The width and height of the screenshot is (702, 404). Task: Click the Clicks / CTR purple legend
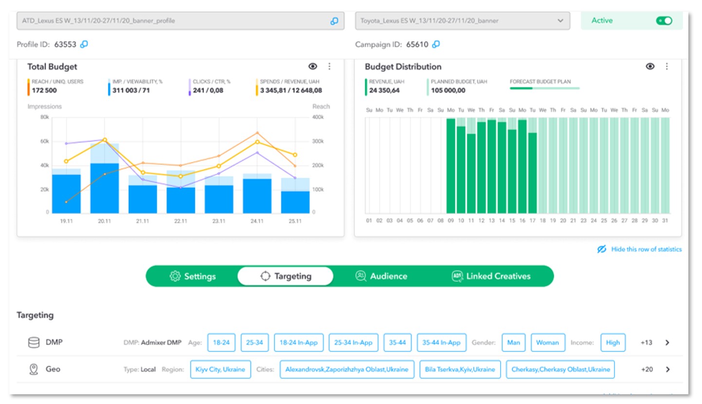point(189,87)
